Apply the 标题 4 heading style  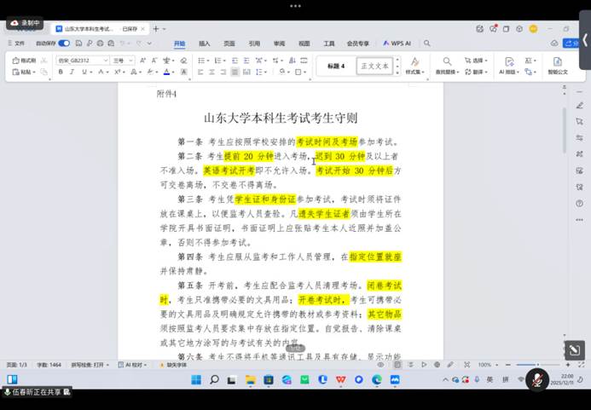[335, 66]
